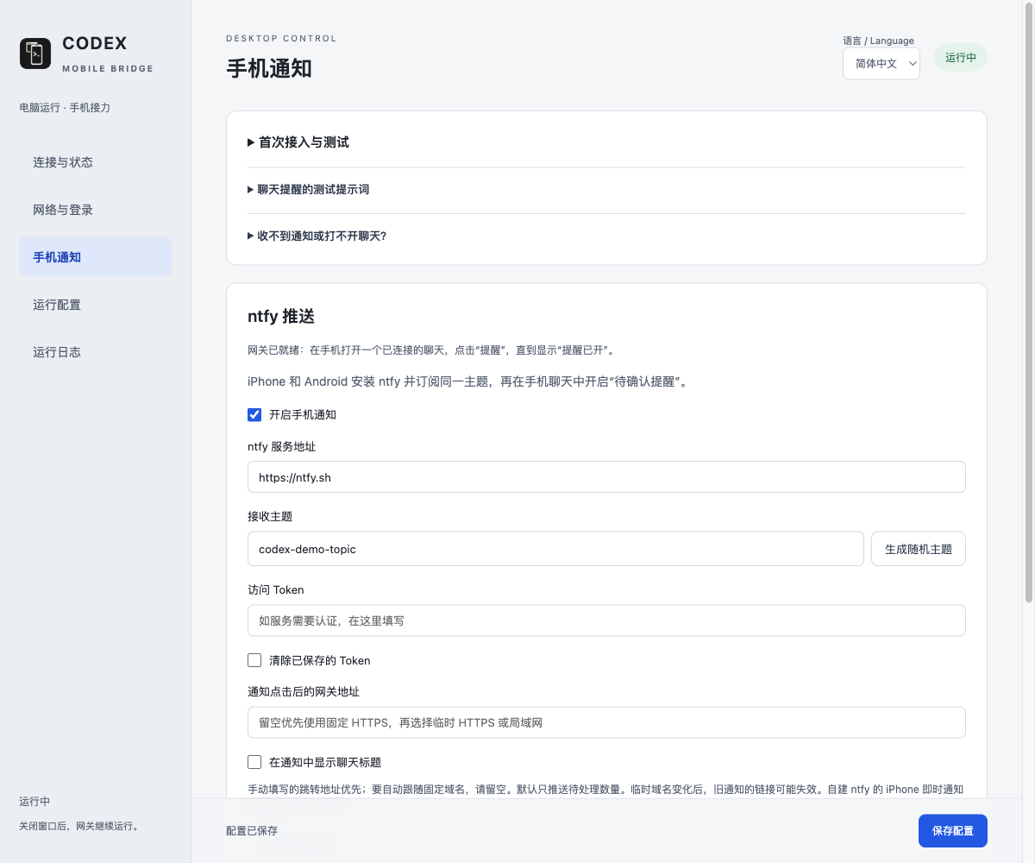Click the page's vertical scrollbar thumb
Viewport: 1035px width, 863px height.
coord(1028,302)
